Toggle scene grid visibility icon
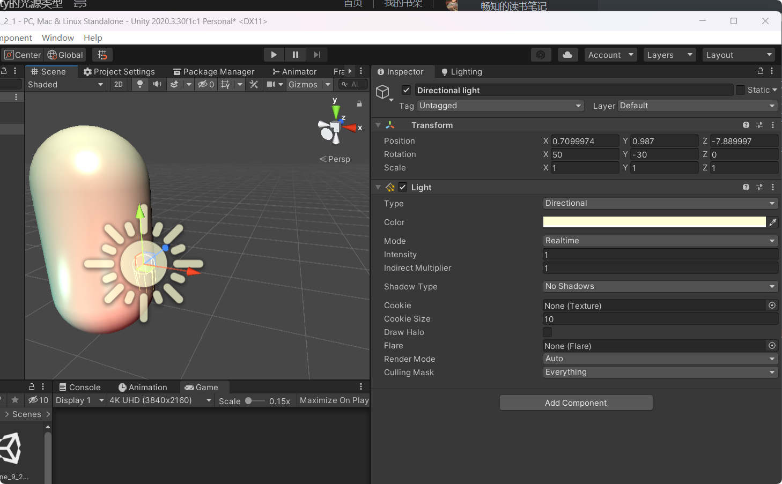 (x=225, y=84)
